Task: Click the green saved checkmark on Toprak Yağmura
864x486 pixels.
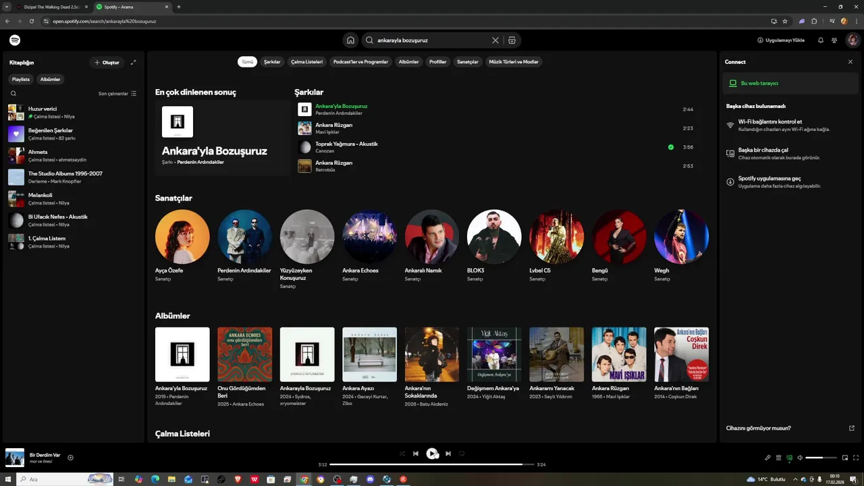Action: [670, 147]
